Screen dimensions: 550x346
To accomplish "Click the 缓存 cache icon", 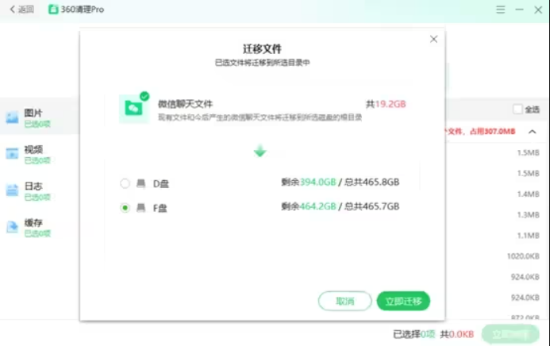I will [x=12, y=227].
